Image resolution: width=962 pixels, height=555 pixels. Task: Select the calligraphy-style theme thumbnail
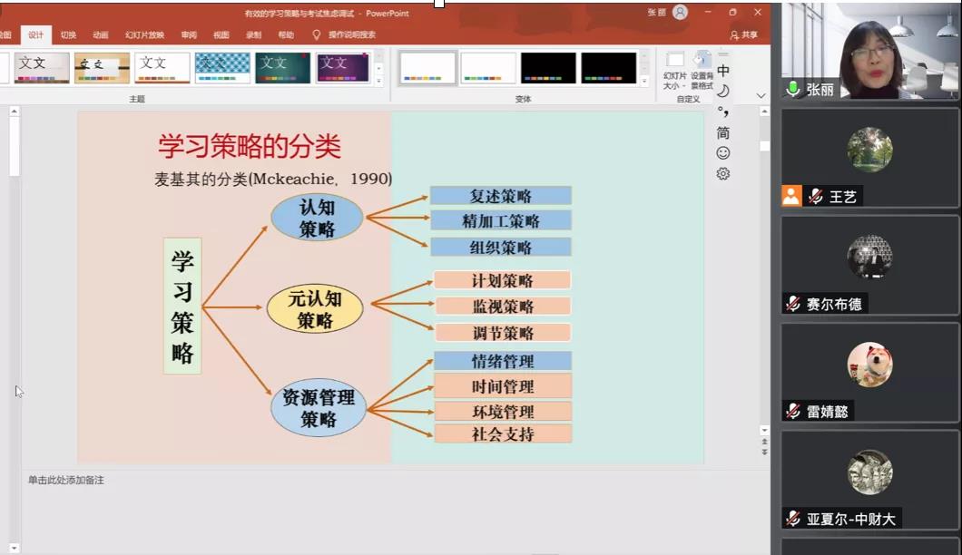[x=102, y=67]
